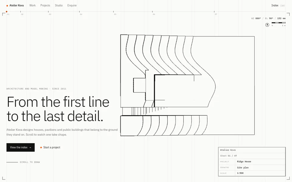Click the Ridge House site plan drawing

[x=187, y=85]
